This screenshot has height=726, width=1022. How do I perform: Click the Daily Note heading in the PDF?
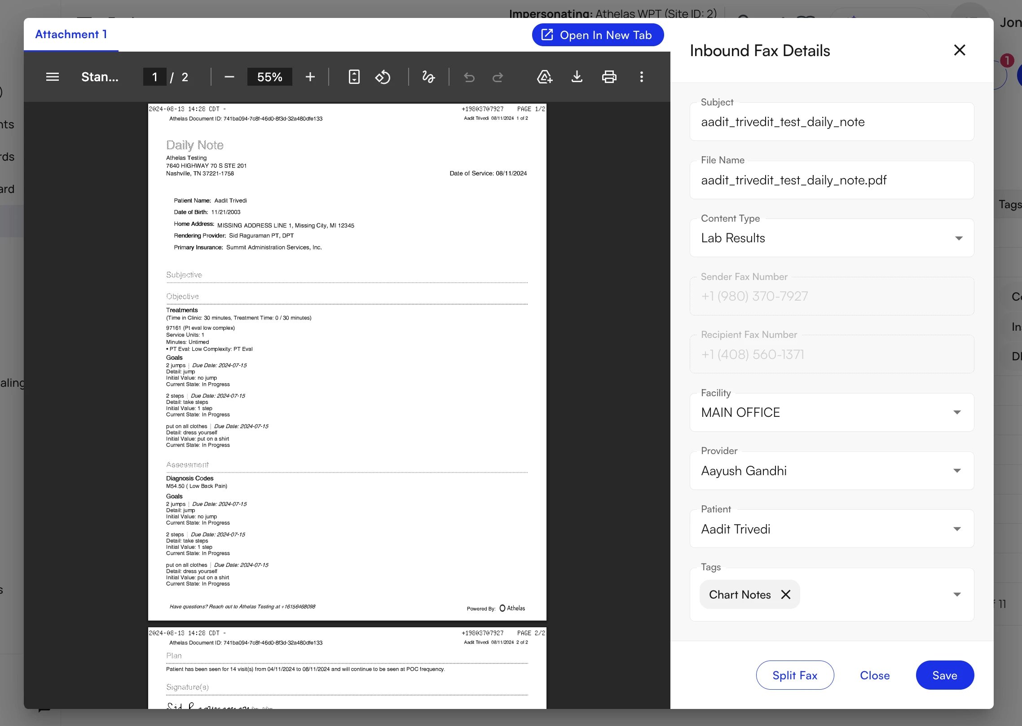coord(195,145)
